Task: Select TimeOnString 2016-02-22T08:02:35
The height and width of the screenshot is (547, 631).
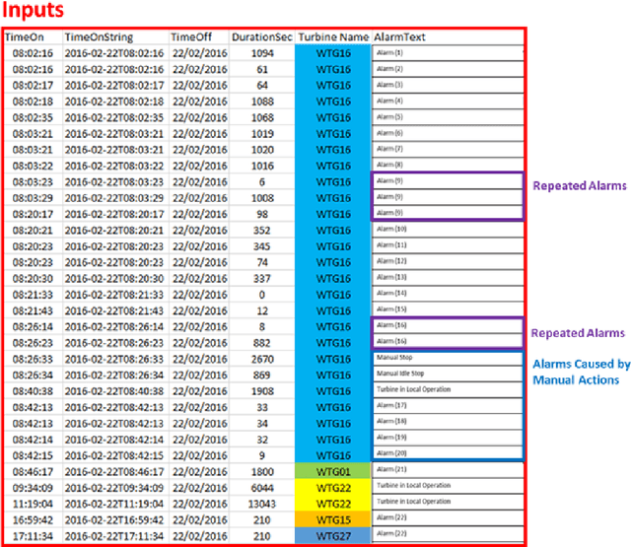Action: point(114,117)
